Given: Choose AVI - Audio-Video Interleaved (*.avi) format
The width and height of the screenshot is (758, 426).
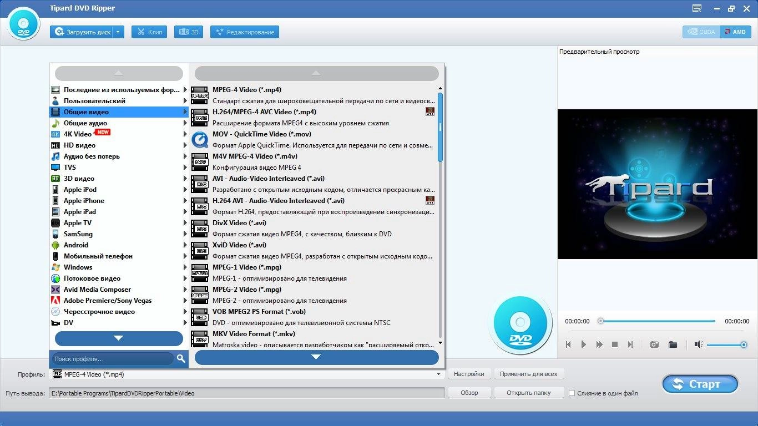Looking at the screenshot, I should (314, 184).
